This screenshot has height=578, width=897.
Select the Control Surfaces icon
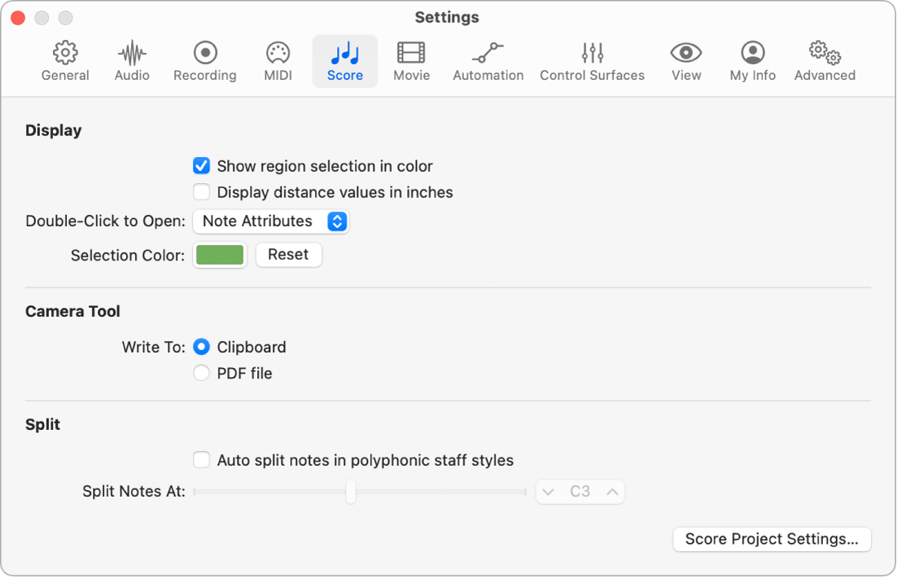592,60
